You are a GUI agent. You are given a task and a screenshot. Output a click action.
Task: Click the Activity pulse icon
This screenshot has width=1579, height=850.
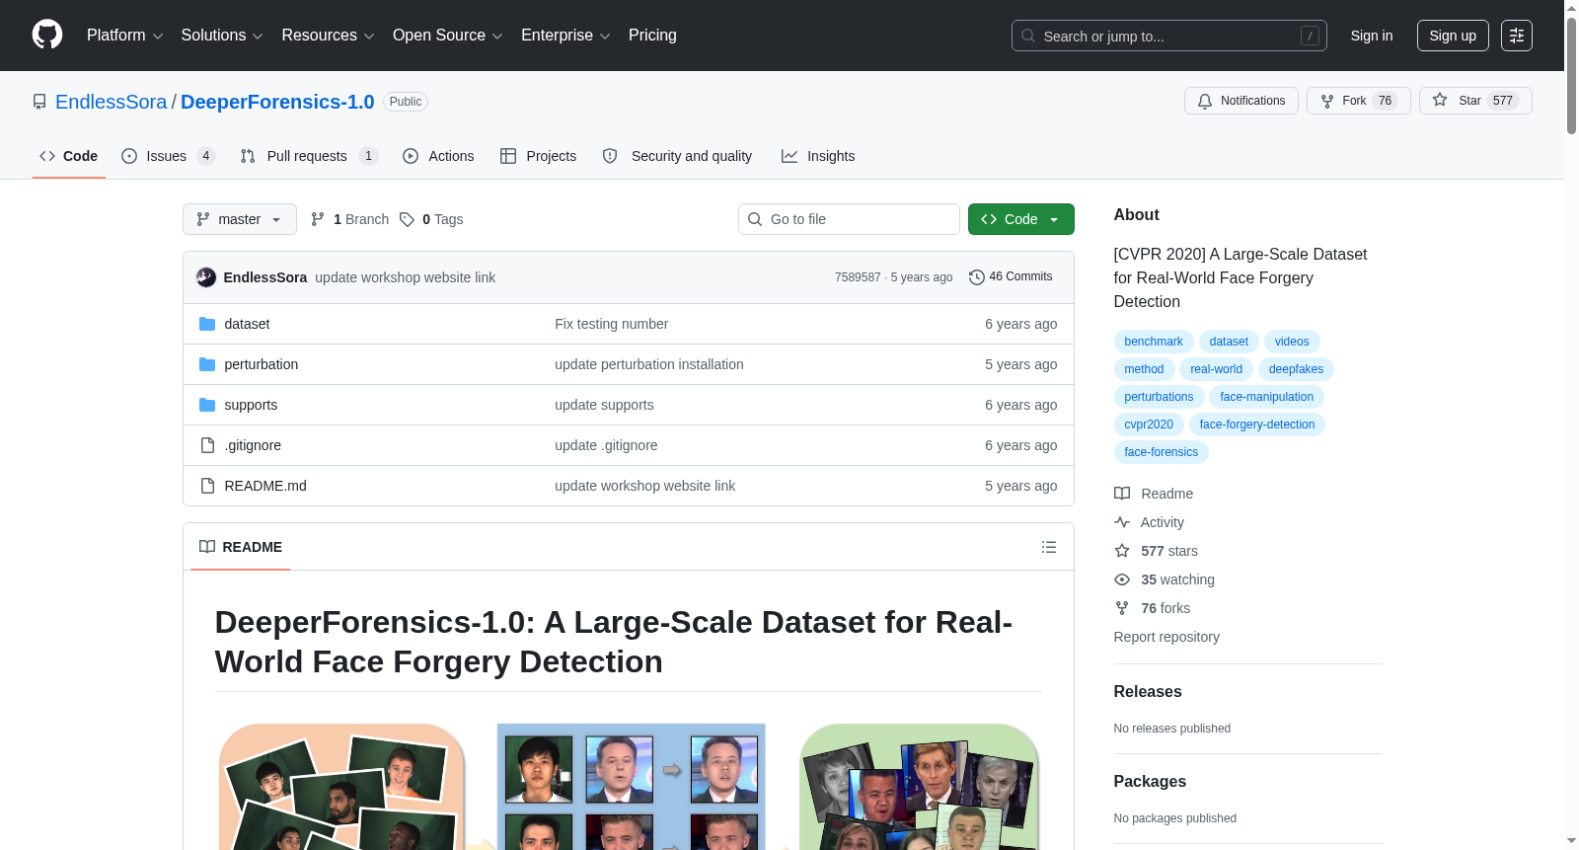click(x=1122, y=522)
